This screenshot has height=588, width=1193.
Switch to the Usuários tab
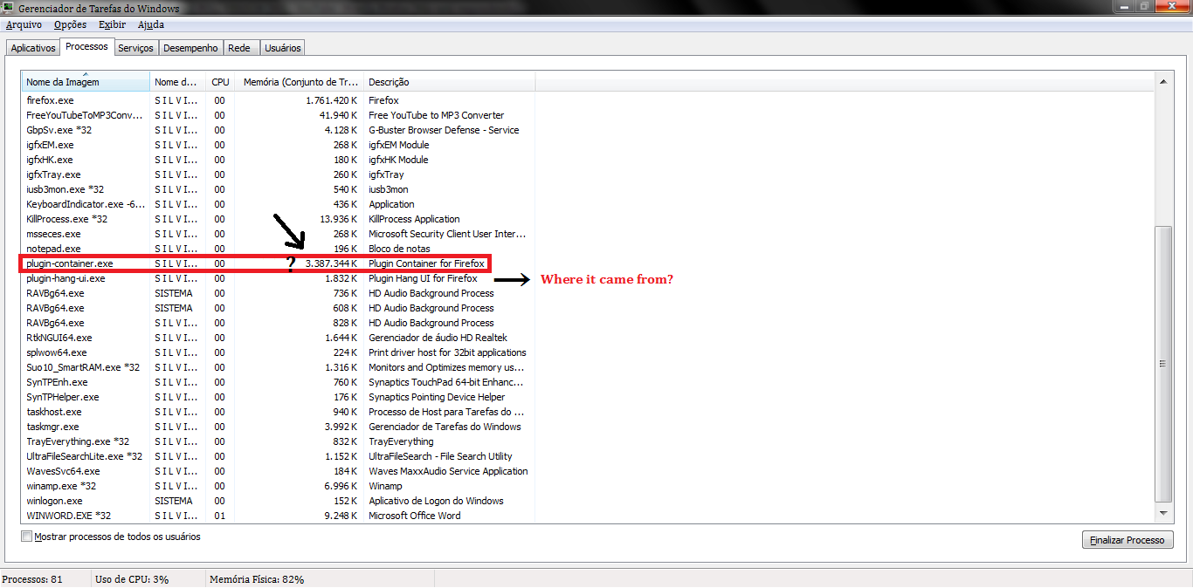[282, 48]
